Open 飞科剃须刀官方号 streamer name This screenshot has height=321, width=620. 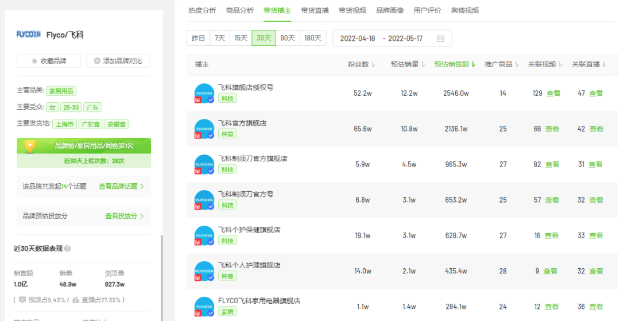pyautogui.click(x=246, y=194)
